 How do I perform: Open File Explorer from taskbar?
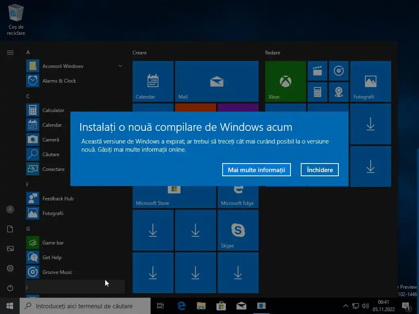pyautogui.click(x=201, y=306)
